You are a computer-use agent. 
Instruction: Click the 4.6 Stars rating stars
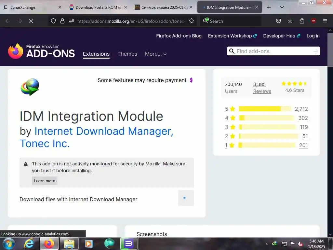(294, 84)
